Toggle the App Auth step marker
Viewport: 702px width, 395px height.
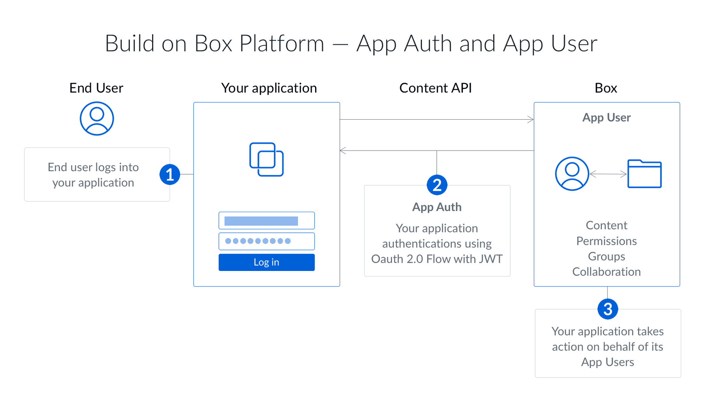pyautogui.click(x=436, y=185)
